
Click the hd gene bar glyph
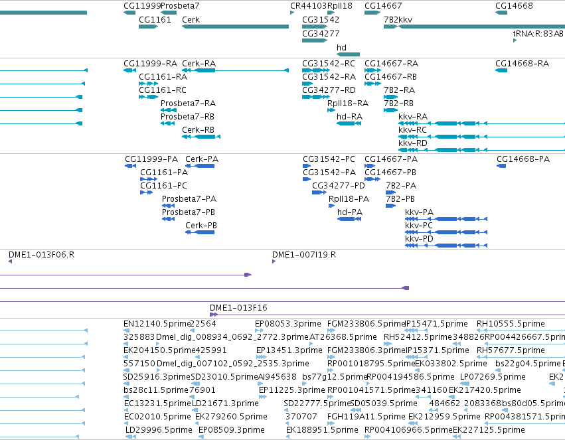pyautogui.click(x=348, y=54)
